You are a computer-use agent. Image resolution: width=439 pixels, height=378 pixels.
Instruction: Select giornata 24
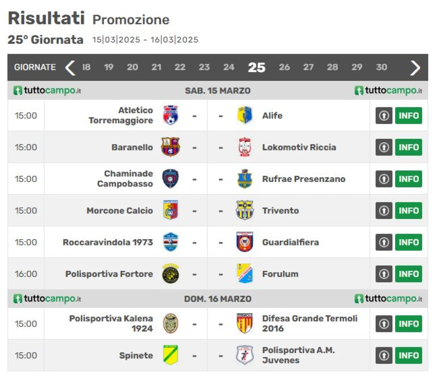[x=229, y=67]
